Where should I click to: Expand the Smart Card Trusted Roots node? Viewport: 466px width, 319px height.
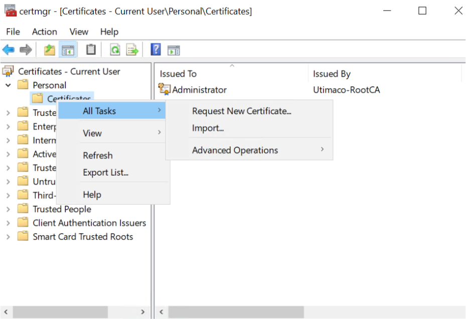pos(8,237)
